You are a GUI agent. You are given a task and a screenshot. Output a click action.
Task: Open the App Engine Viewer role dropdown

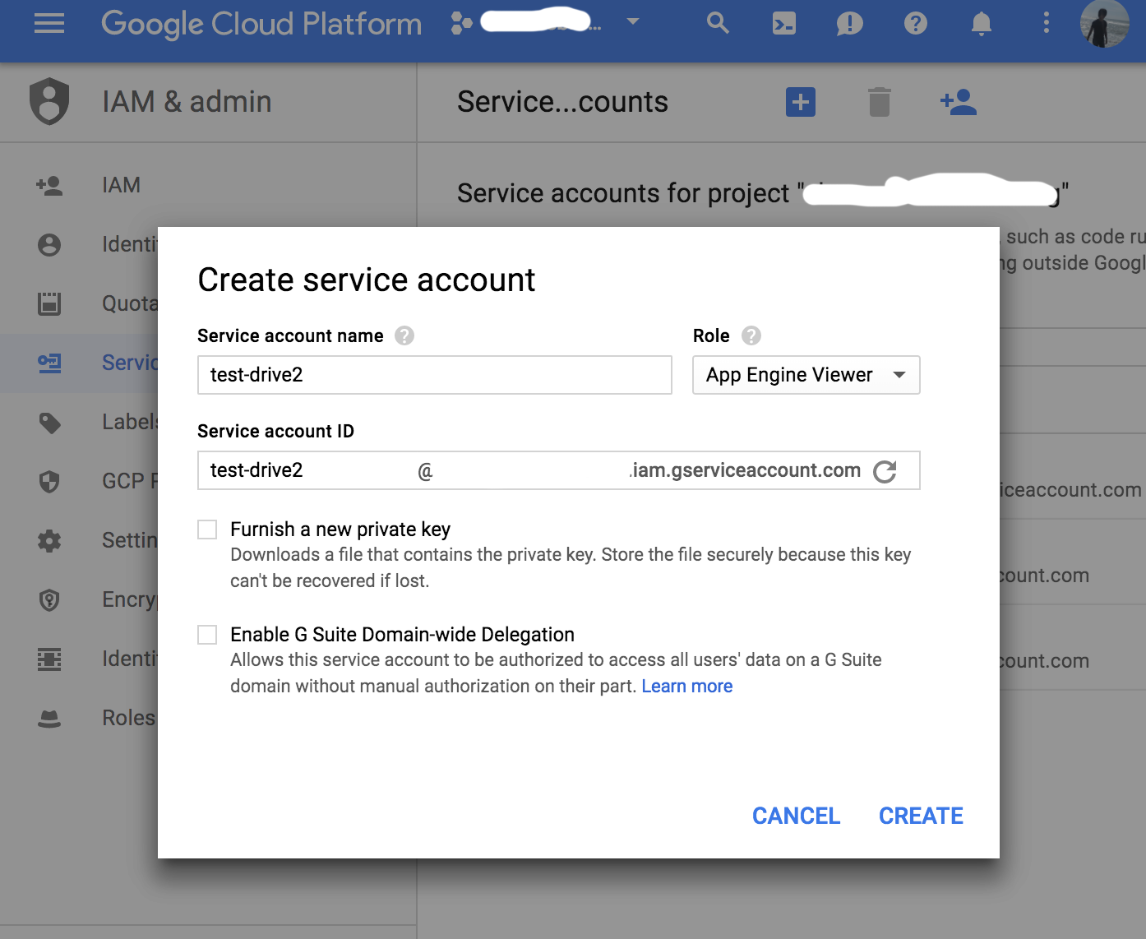[806, 375]
